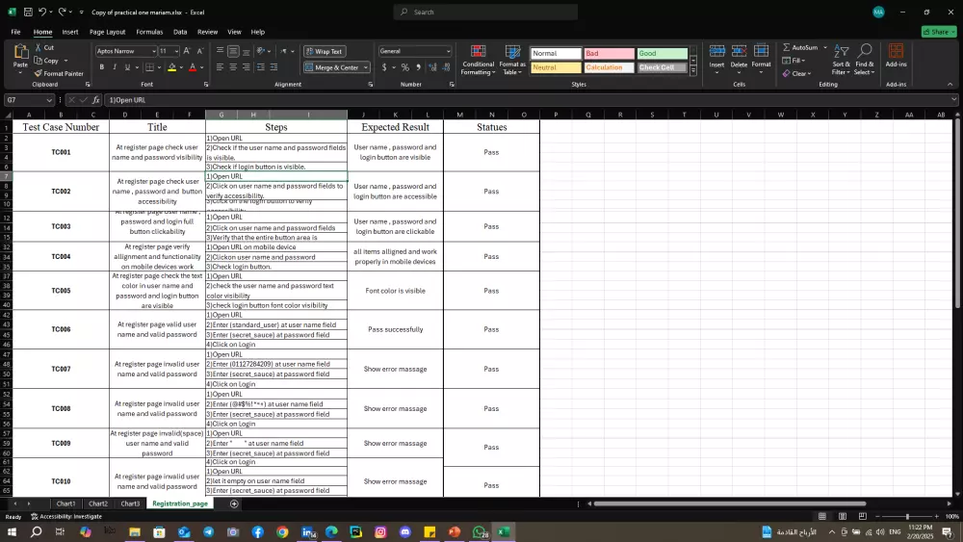This screenshot has width=963, height=542.
Task: Click the Format Painter icon
Action: [x=39, y=73]
